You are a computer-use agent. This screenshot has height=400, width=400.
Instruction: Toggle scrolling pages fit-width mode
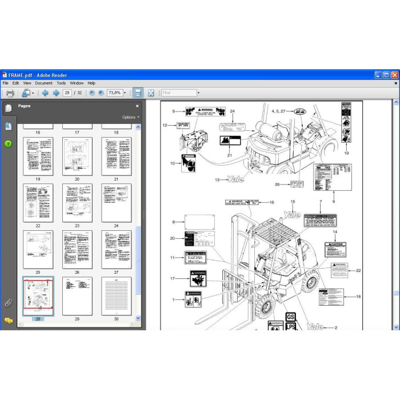point(138,93)
